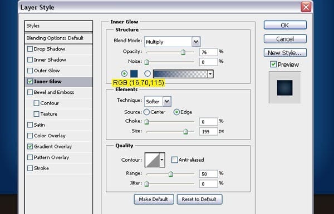Enable the Inner Shadow checkbox

tap(30, 60)
